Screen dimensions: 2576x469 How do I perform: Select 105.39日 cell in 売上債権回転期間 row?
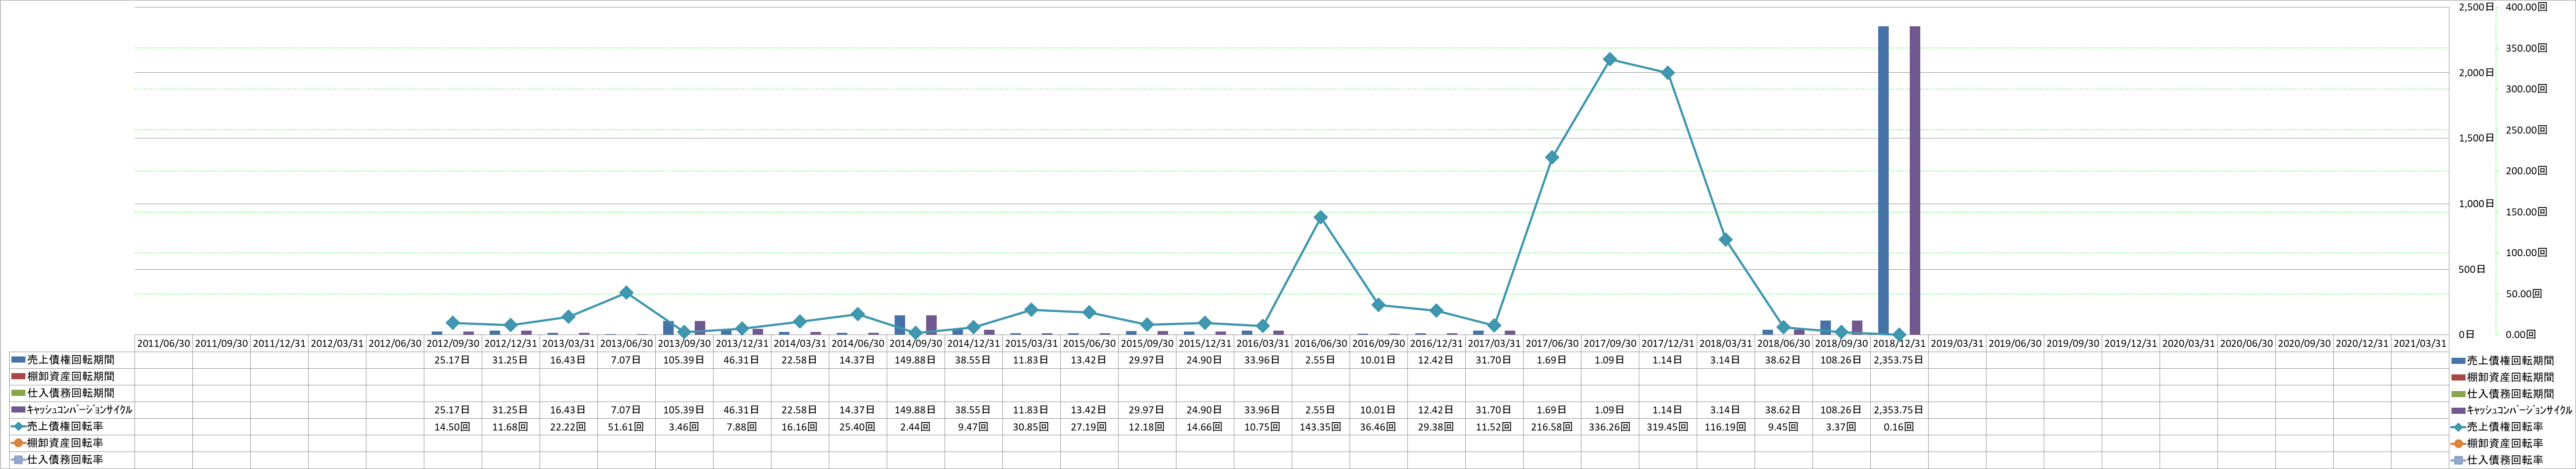(684, 360)
